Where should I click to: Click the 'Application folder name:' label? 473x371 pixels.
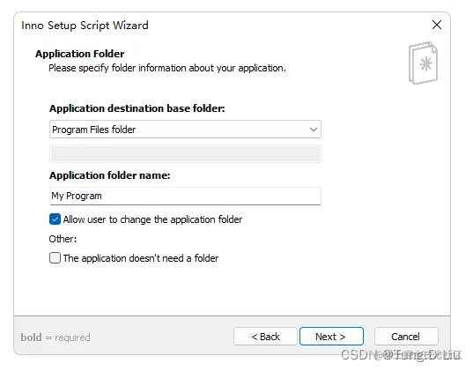tap(110, 175)
